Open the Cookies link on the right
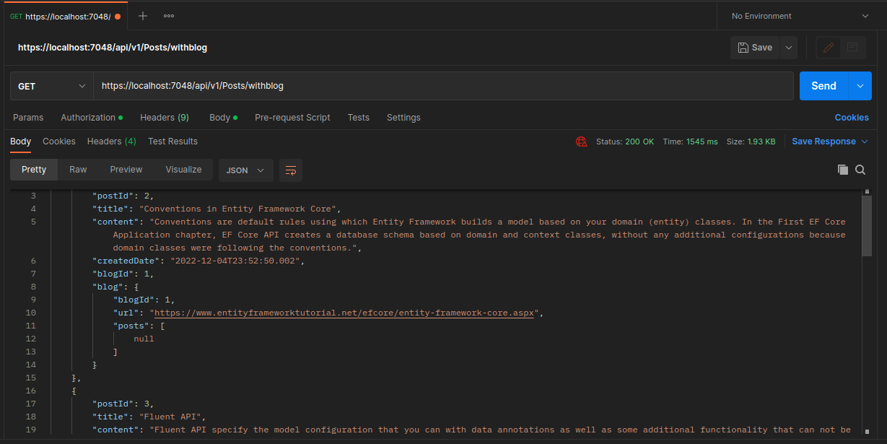Viewport: 887px width, 444px height. [852, 118]
